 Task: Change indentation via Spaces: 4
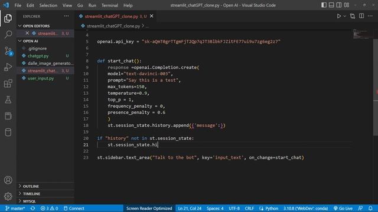click(215, 208)
